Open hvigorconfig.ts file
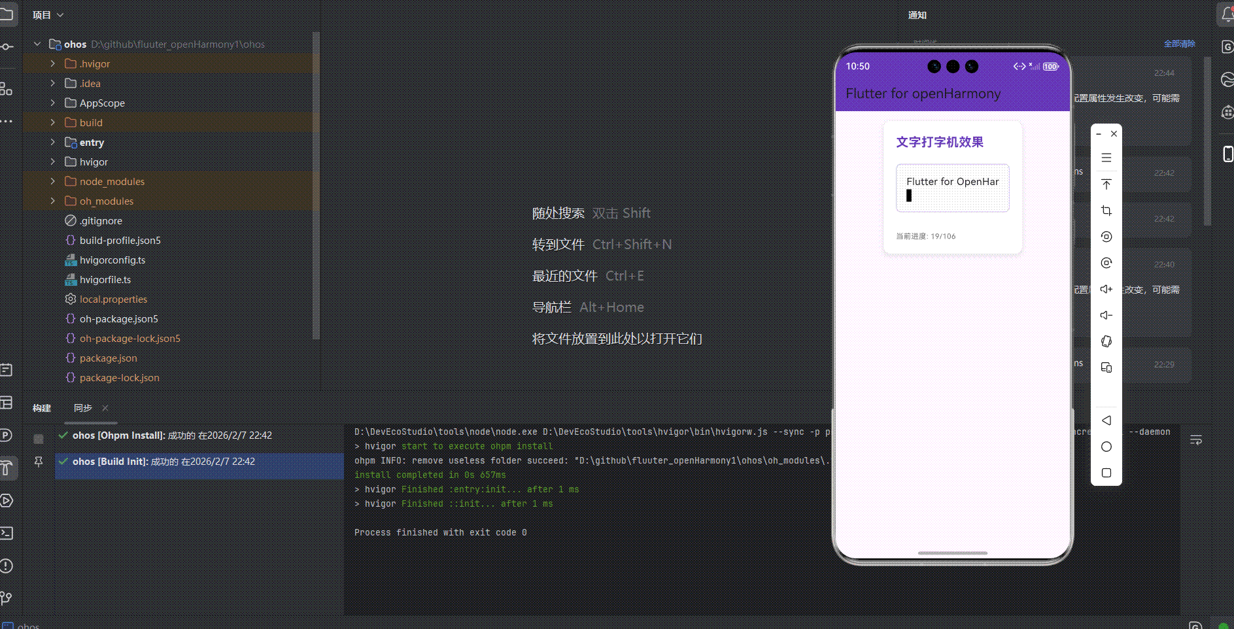Viewport: 1234px width, 629px height. tap(112, 260)
